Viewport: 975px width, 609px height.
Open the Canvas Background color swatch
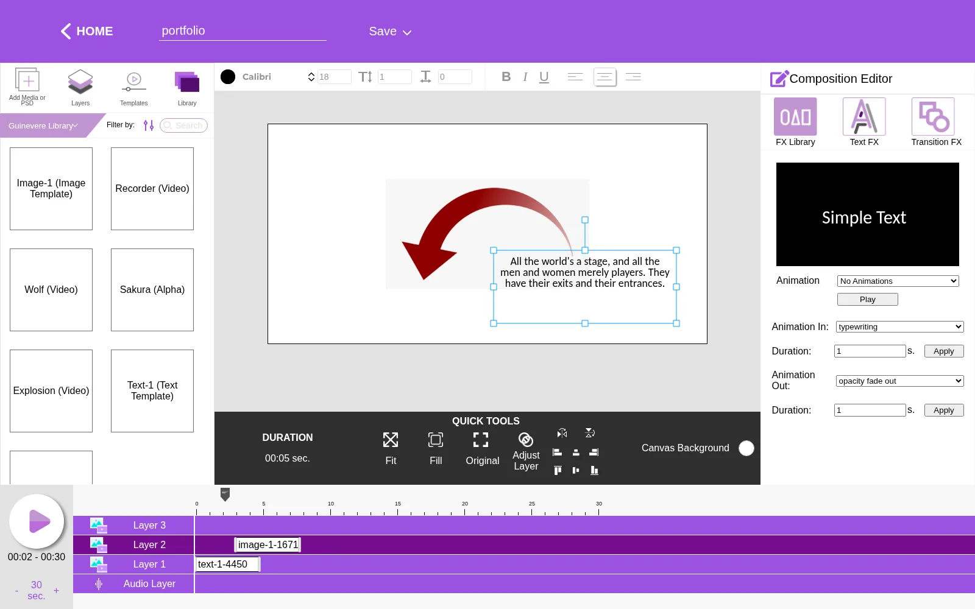pyautogui.click(x=746, y=448)
